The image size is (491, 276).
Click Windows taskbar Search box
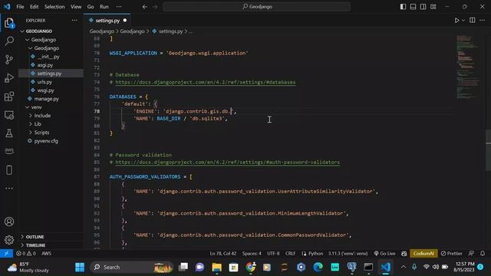click(131, 268)
